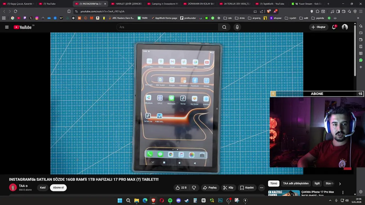Click the browser address bar URL
This screenshot has width=365, height=205.
(102, 11)
